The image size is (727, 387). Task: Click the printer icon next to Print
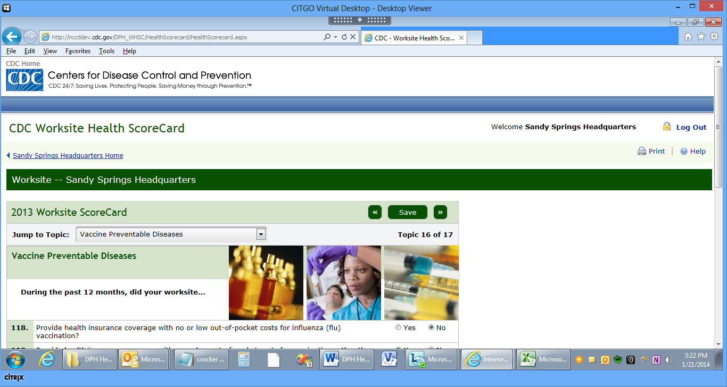pyautogui.click(x=642, y=151)
